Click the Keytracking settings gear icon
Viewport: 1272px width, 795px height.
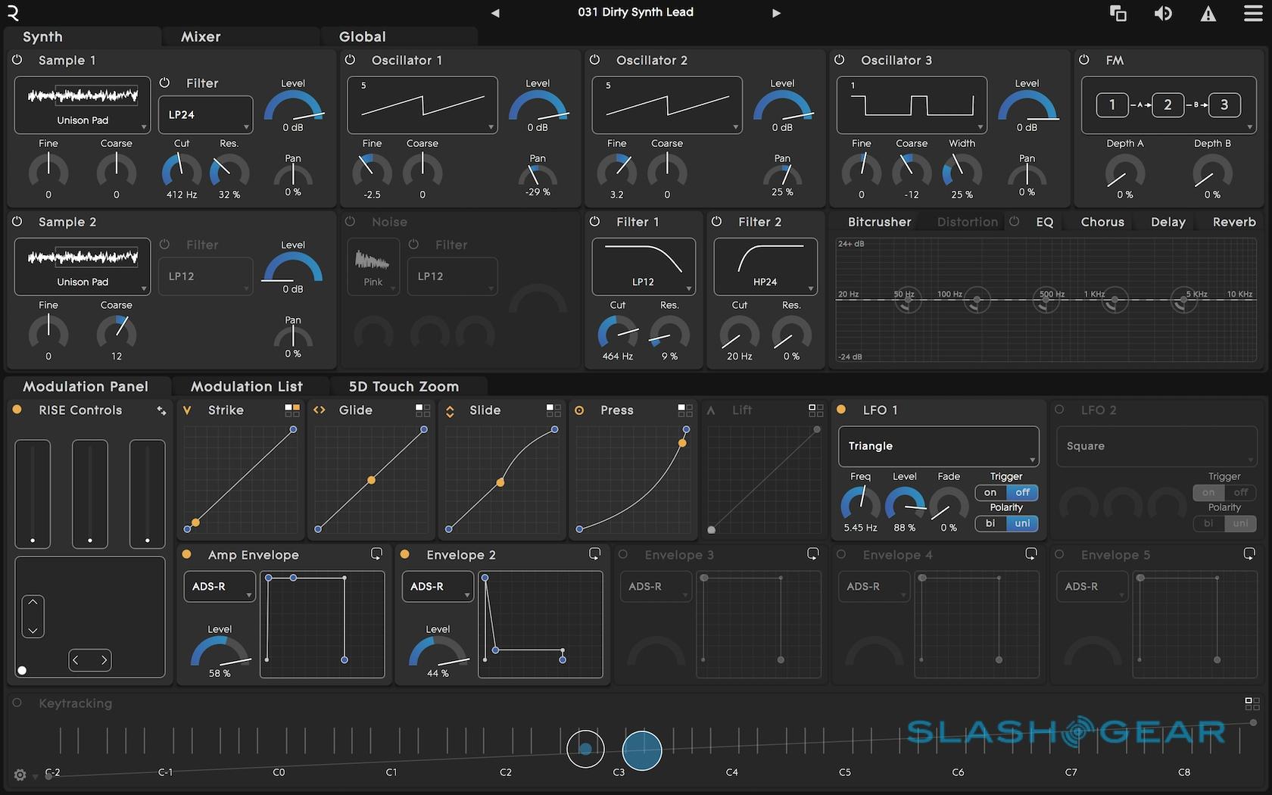coord(20,775)
